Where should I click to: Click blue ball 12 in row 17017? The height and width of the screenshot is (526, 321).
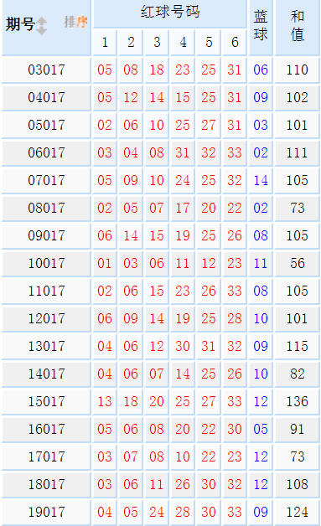click(x=261, y=456)
